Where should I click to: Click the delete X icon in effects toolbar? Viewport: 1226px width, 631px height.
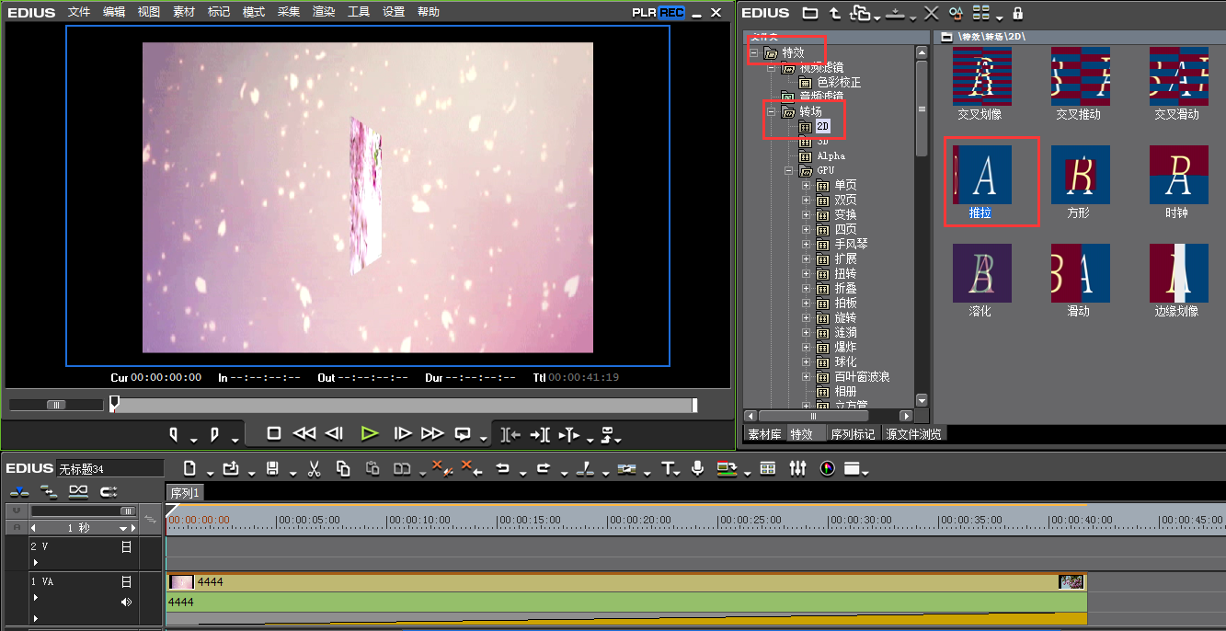click(931, 13)
